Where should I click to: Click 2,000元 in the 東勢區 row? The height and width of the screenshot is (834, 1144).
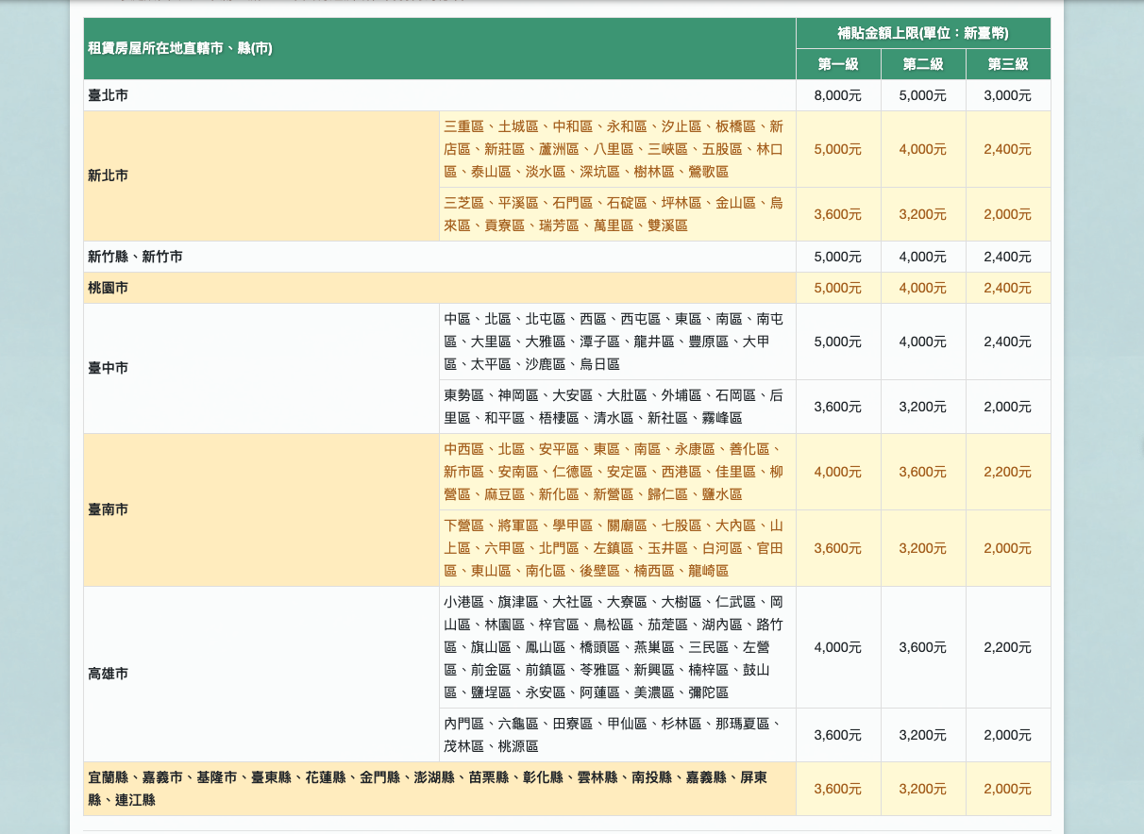coord(1008,407)
